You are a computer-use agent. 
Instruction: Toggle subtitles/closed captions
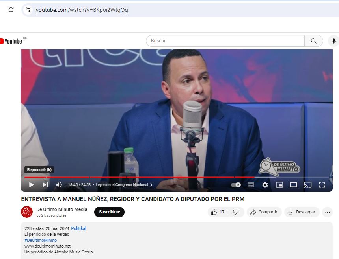pyautogui.click(x=251, y=185)
